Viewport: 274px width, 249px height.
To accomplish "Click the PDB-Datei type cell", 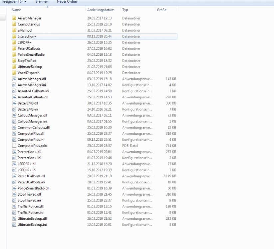I will point(130,146).
